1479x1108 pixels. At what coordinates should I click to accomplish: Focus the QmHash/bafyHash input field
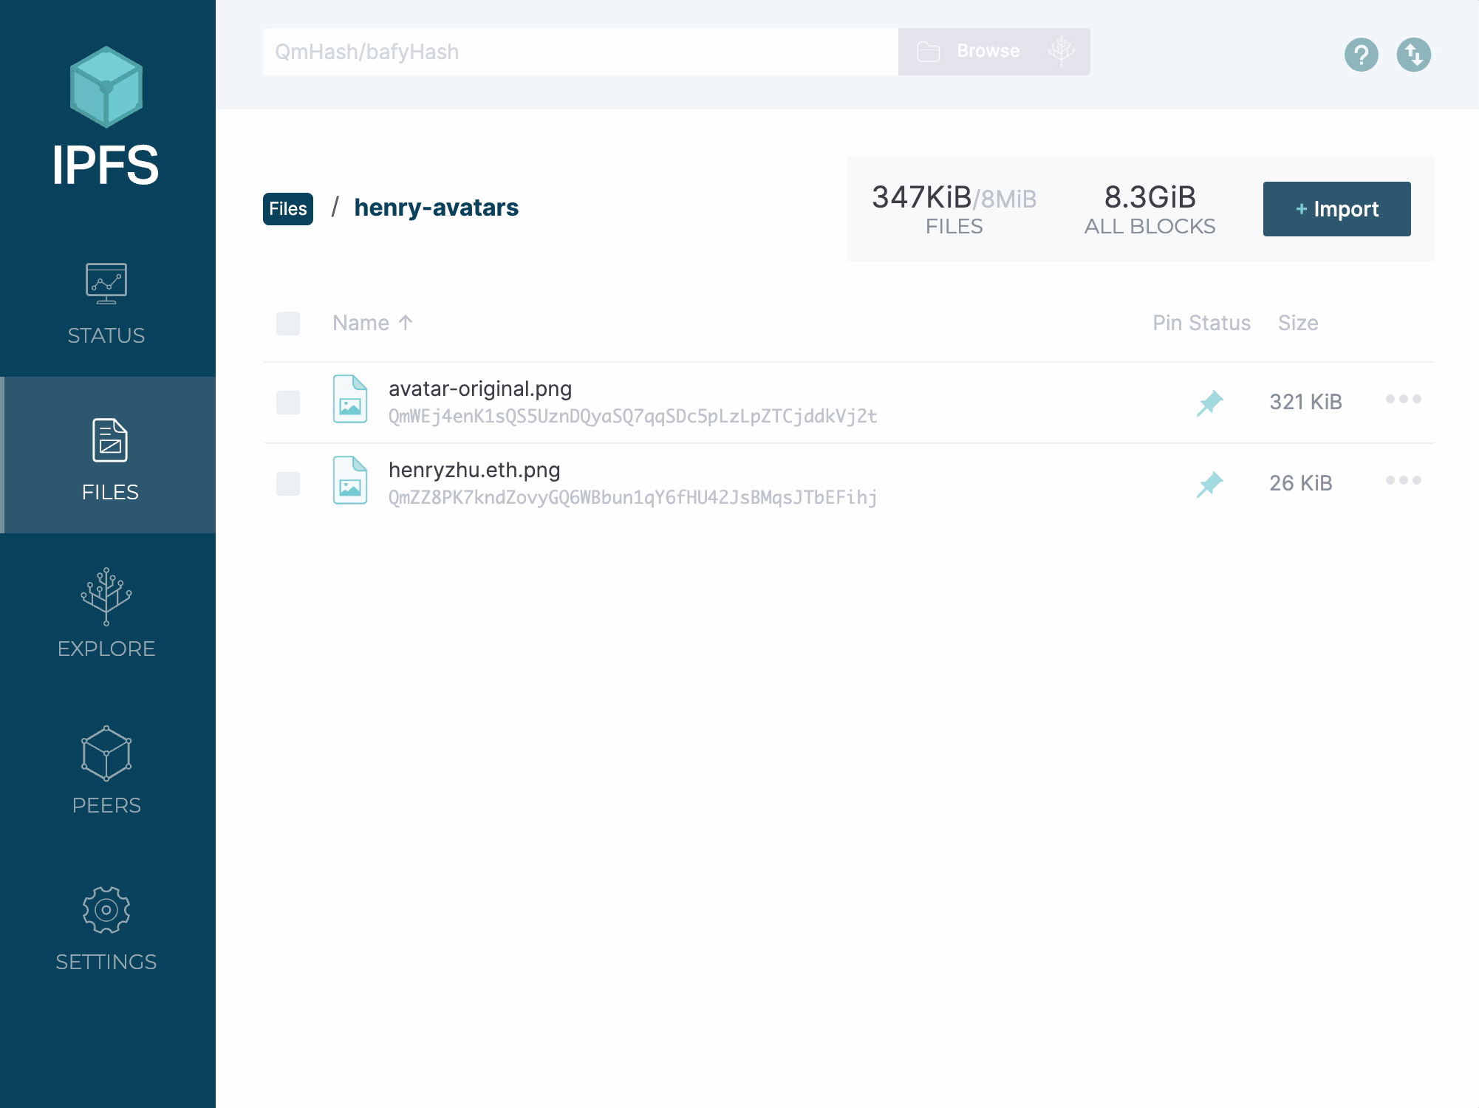point(581,52)
